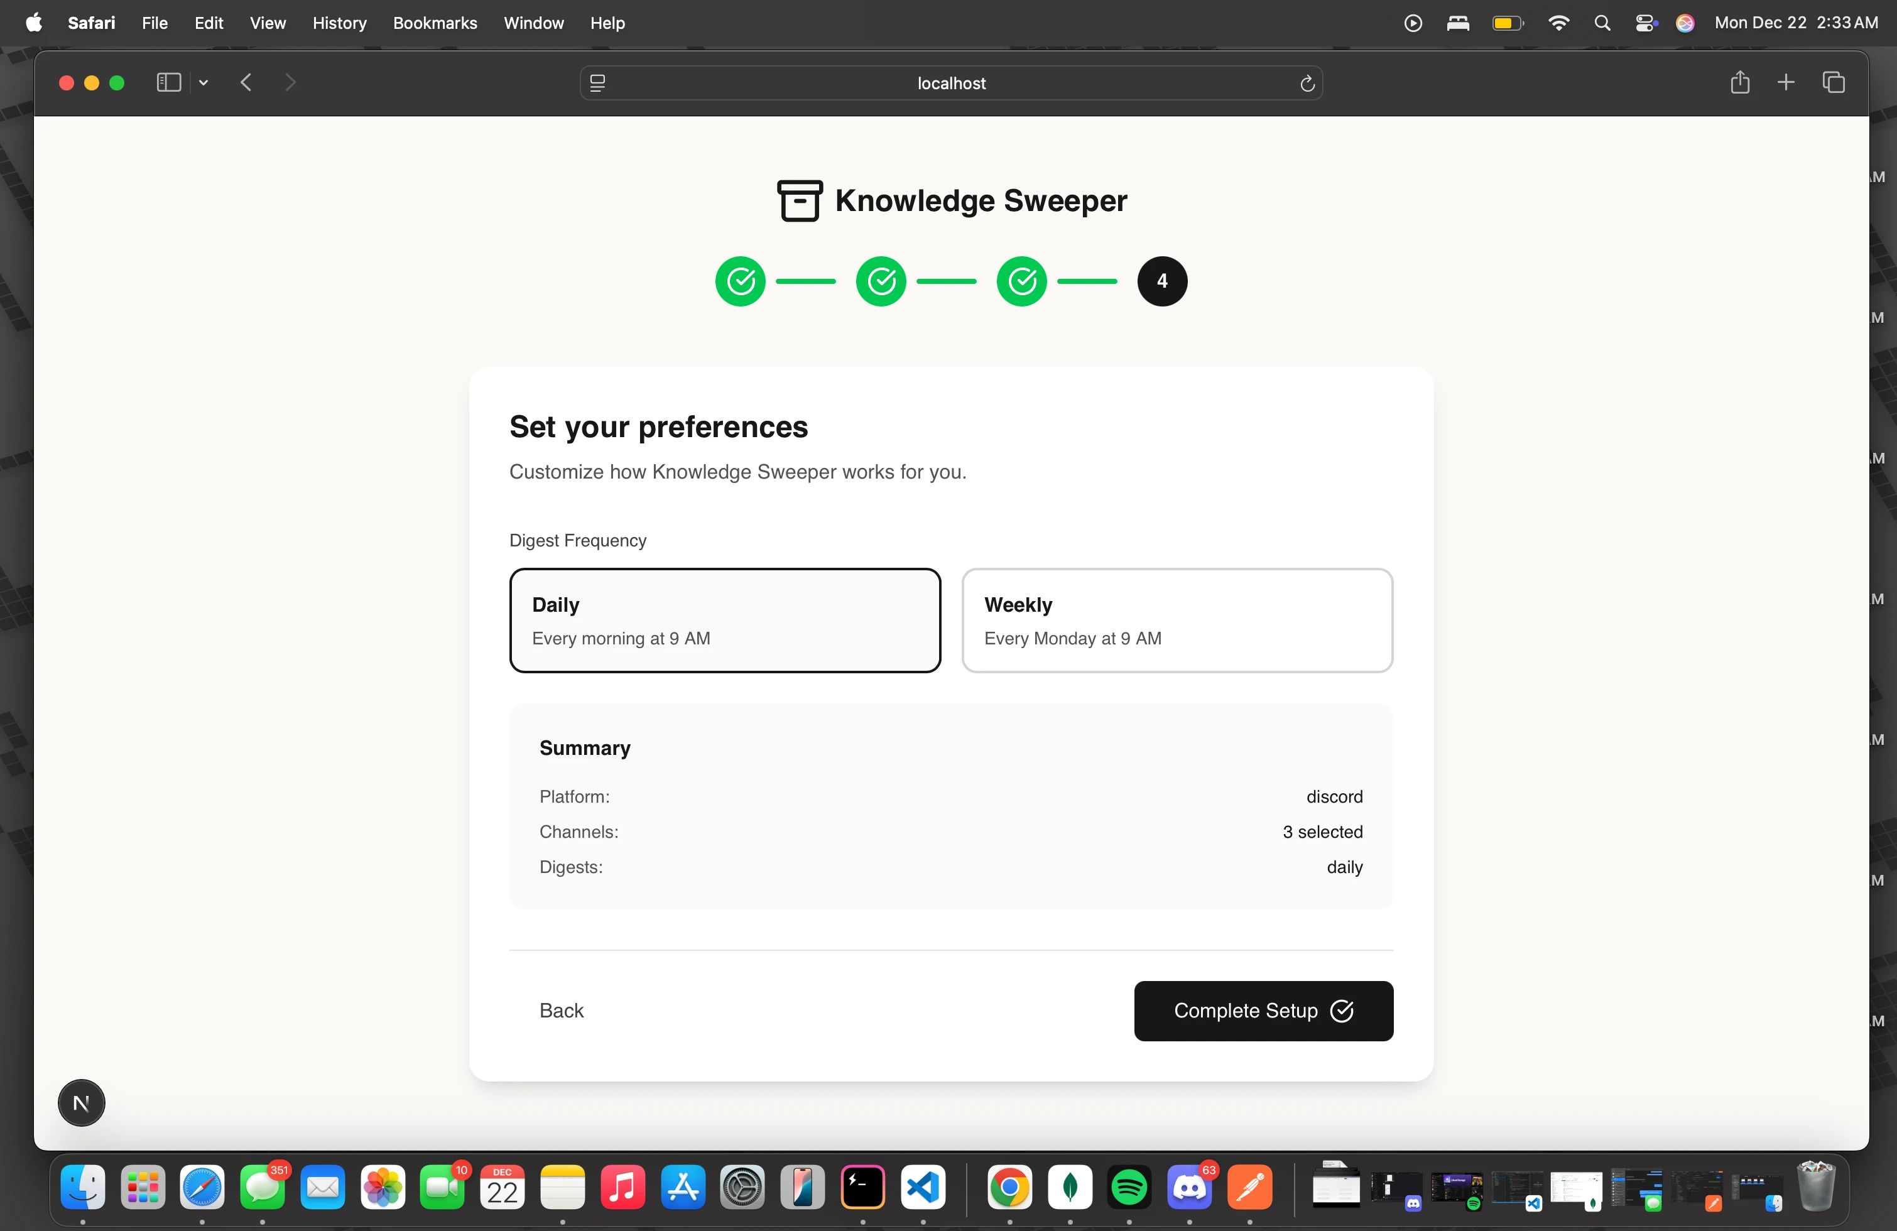Click the Share icon in Safari toolbar
The height and width of the screenshot is (1231, 1897).
pyautogui.click(x=1739, y=83)
